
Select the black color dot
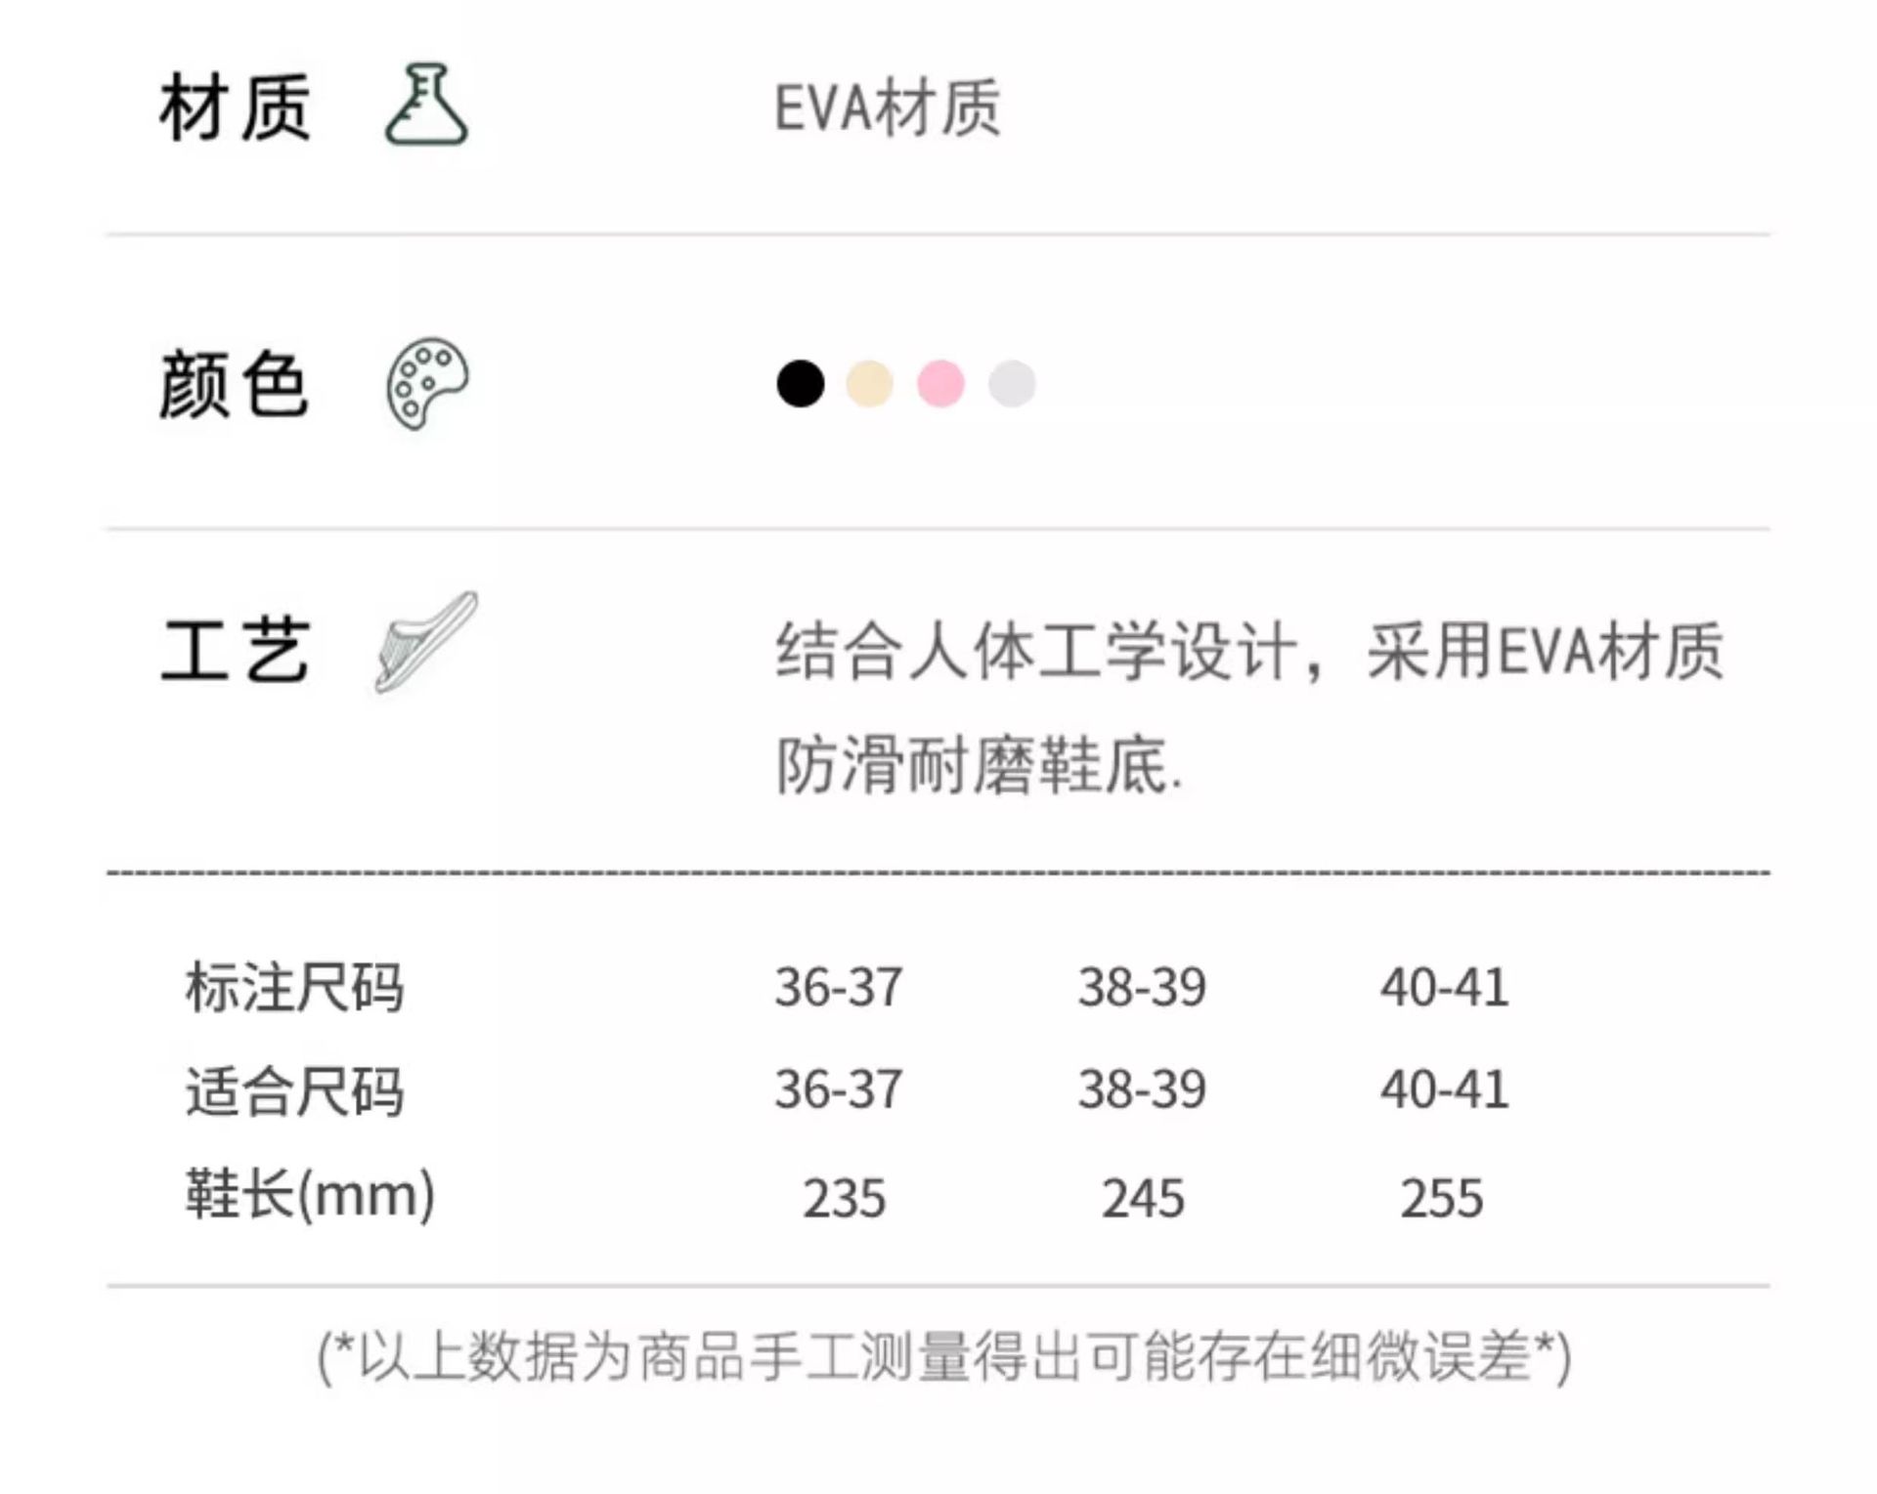(800, 383)
